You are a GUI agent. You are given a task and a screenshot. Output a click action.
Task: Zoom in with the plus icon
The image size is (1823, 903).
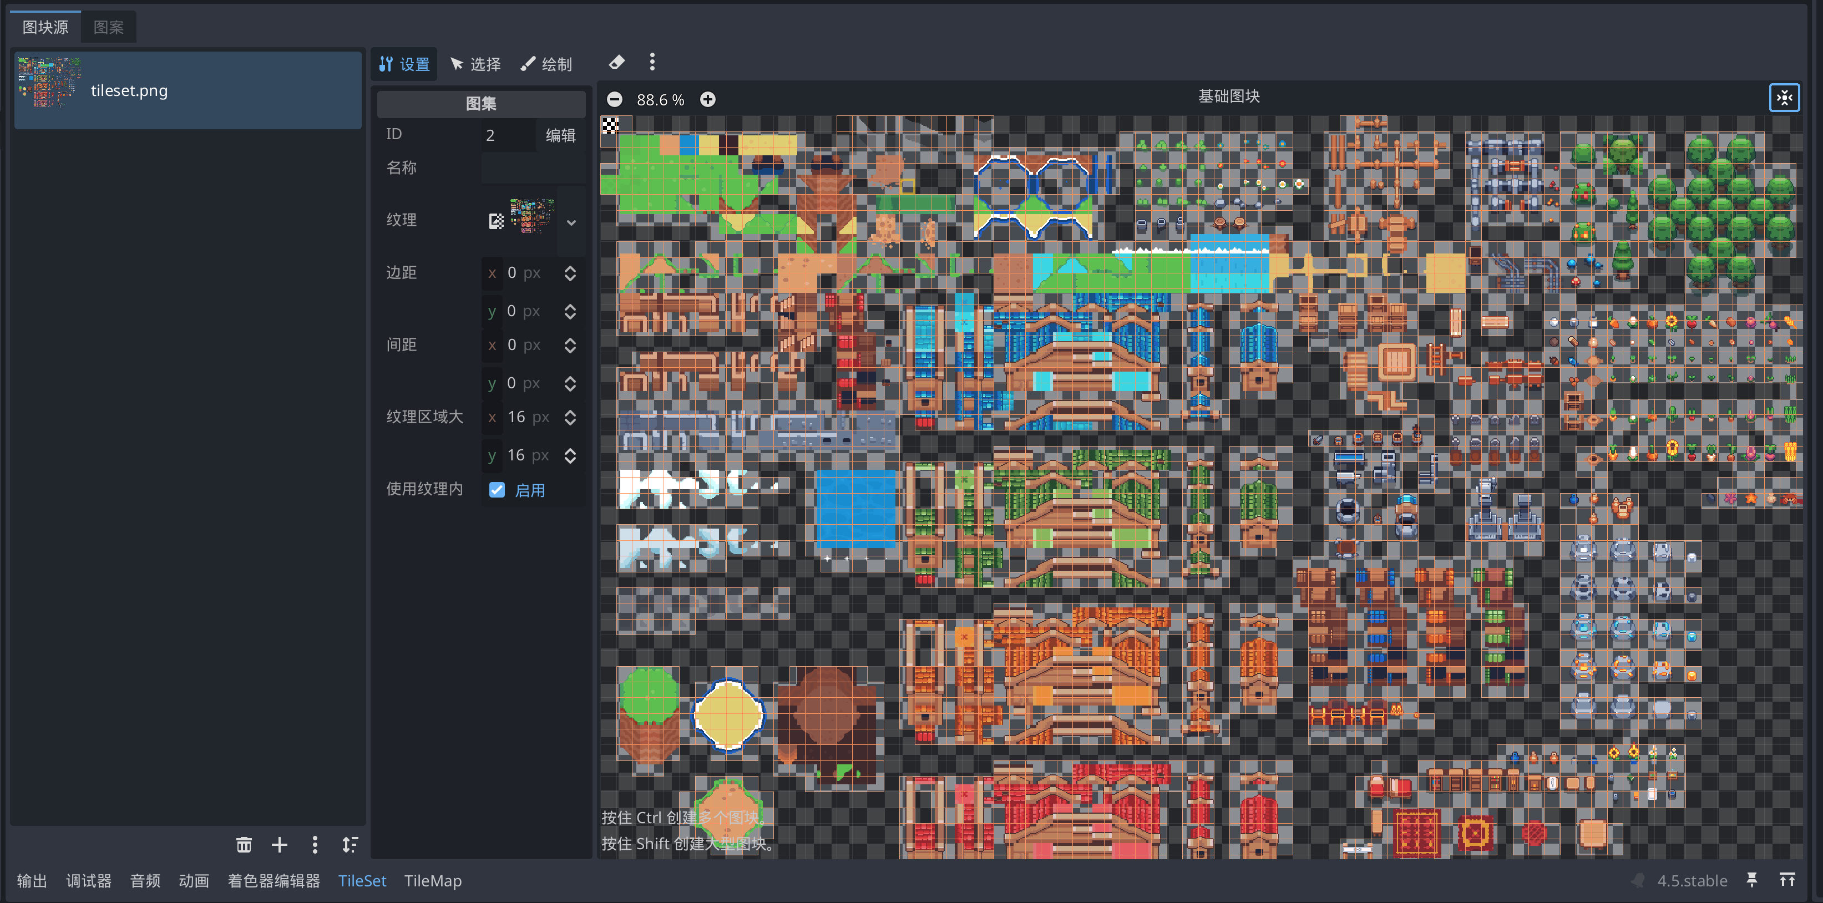click(707, 100)
